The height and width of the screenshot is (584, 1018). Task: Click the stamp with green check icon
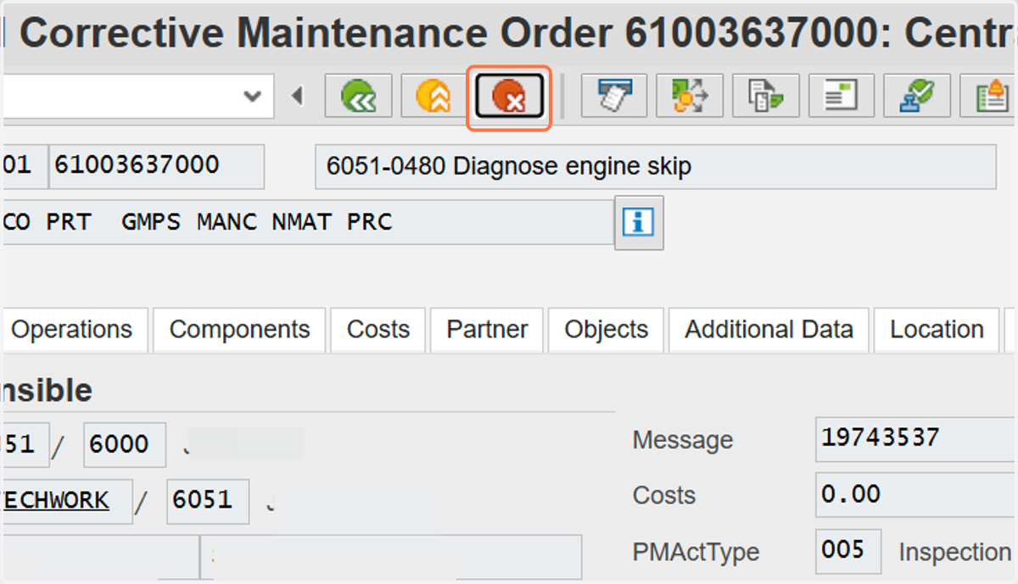(916, 96)
